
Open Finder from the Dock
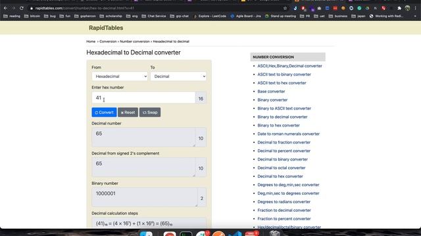point(146,233)
